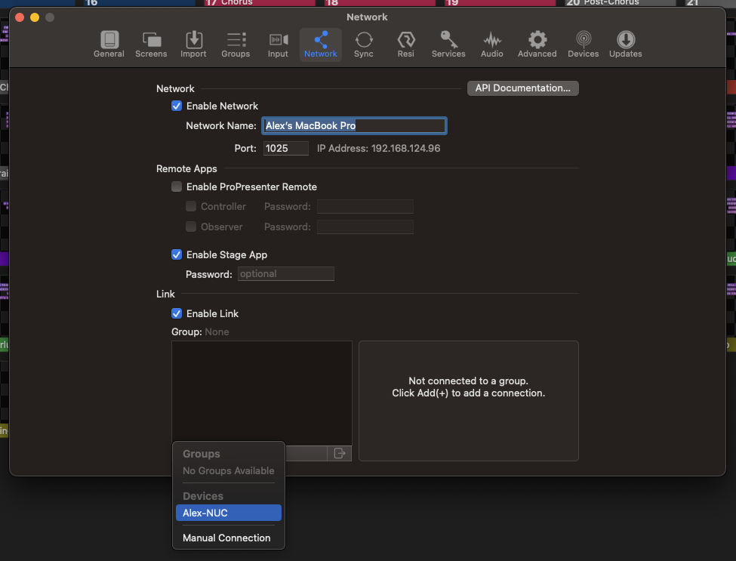Disable the Enable Network checkbox
This screenshot has height=561, width=736.
[x=177, y=106]
